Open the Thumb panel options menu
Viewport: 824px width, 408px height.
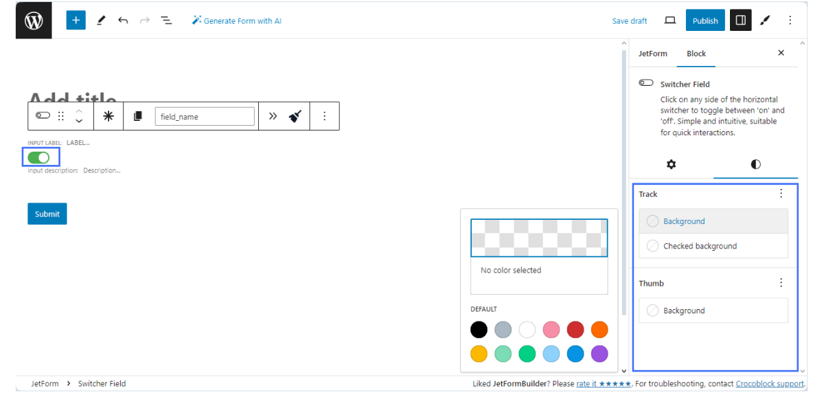(x=781, y=283)
